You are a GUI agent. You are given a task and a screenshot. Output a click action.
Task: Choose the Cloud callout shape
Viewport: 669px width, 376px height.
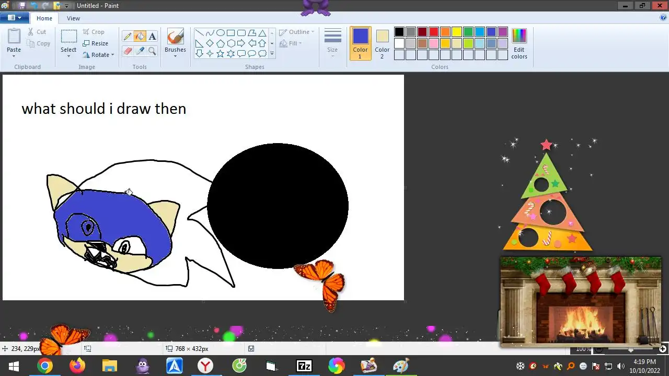262,53
